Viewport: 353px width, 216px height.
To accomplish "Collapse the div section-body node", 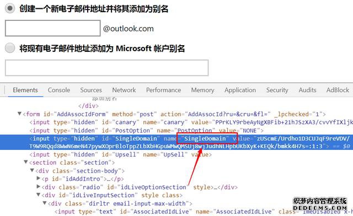I will click(32, 171).
